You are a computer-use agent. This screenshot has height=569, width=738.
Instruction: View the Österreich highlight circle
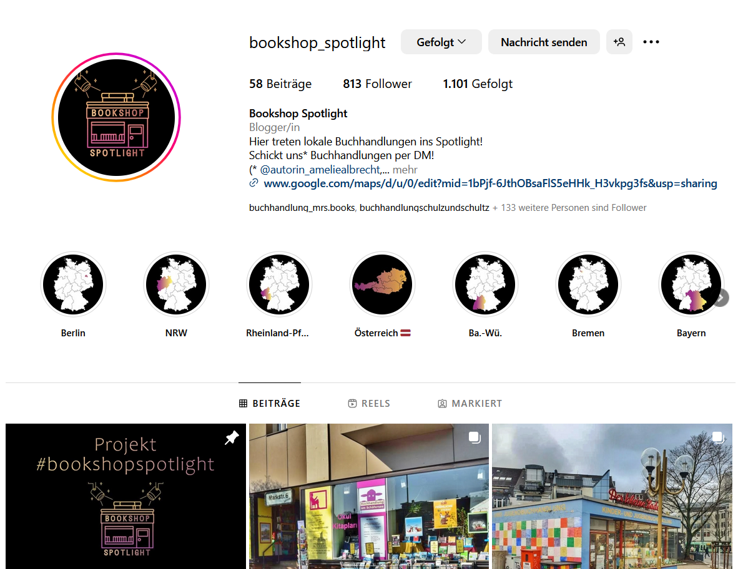click(x=382, y=284)
